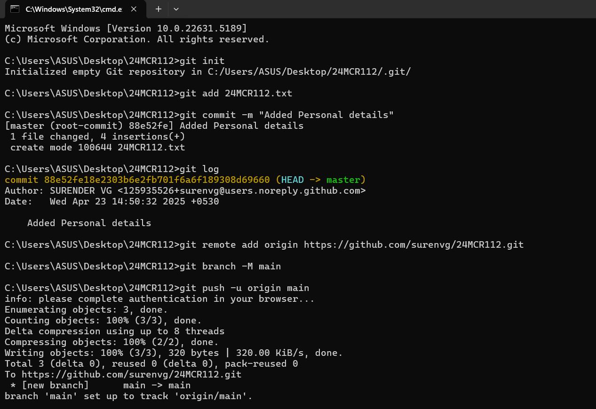Image resolution: width=596 pixels, height=409 pixels.
Task: Click the cyan HEAD label
Action: coord(293,180)
